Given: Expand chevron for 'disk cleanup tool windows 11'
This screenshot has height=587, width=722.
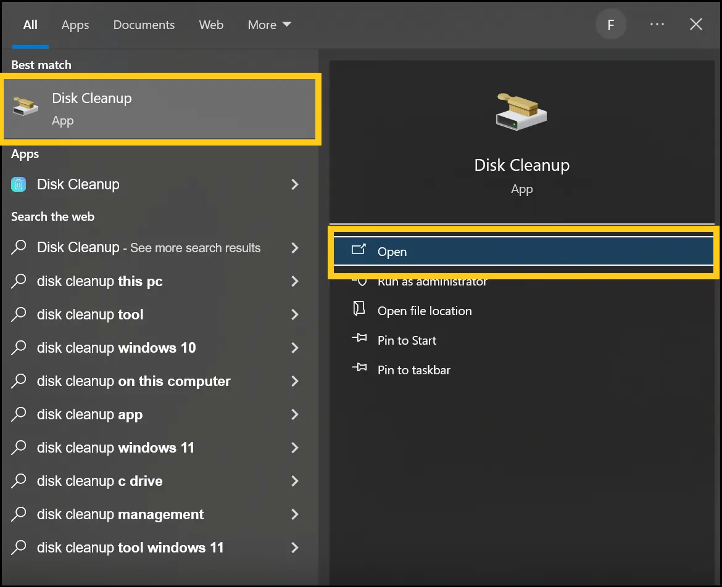Looking at the screenshot, I should point(295,548).
